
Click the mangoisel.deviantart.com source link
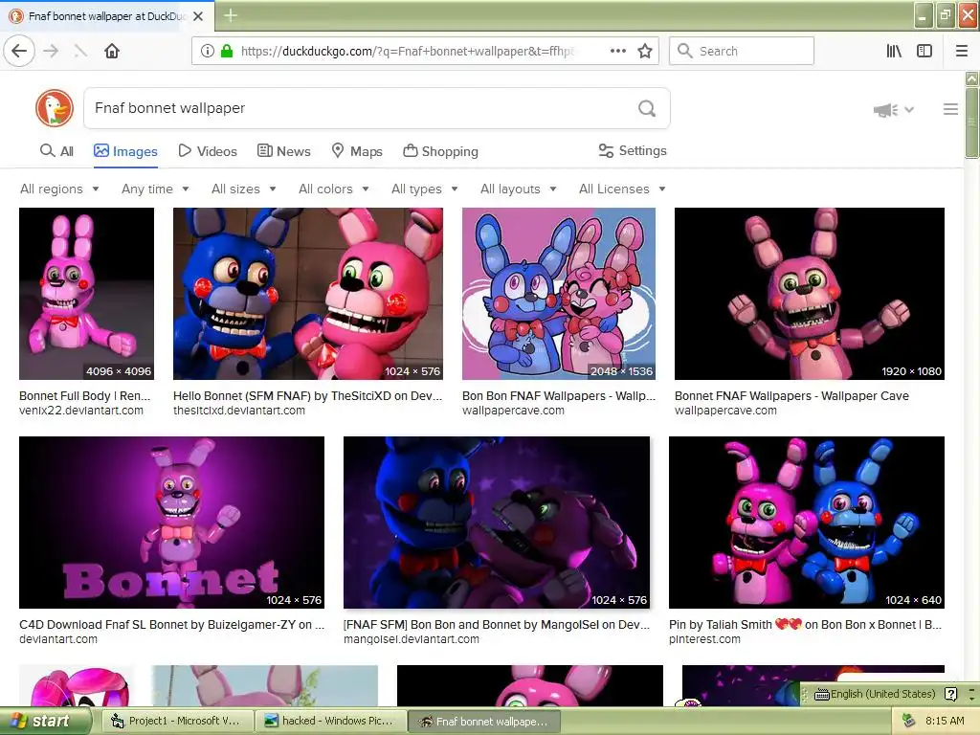[x=412, y=639]
